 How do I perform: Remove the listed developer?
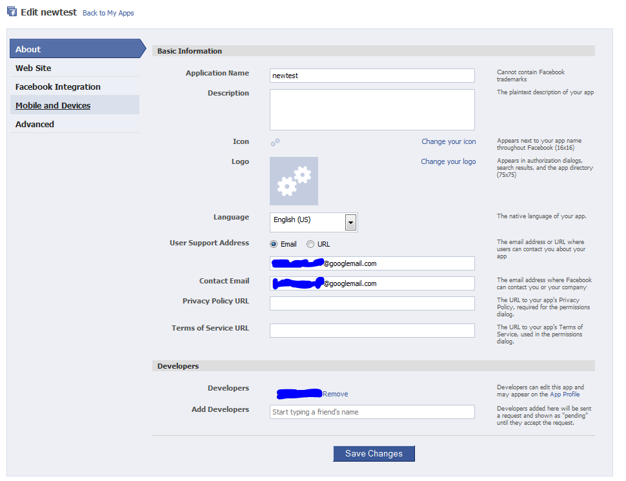(x=336, y=393)
